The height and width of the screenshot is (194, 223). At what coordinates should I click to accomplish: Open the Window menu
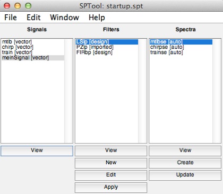tap(64, 17)
